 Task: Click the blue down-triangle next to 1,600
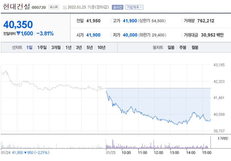18,34
